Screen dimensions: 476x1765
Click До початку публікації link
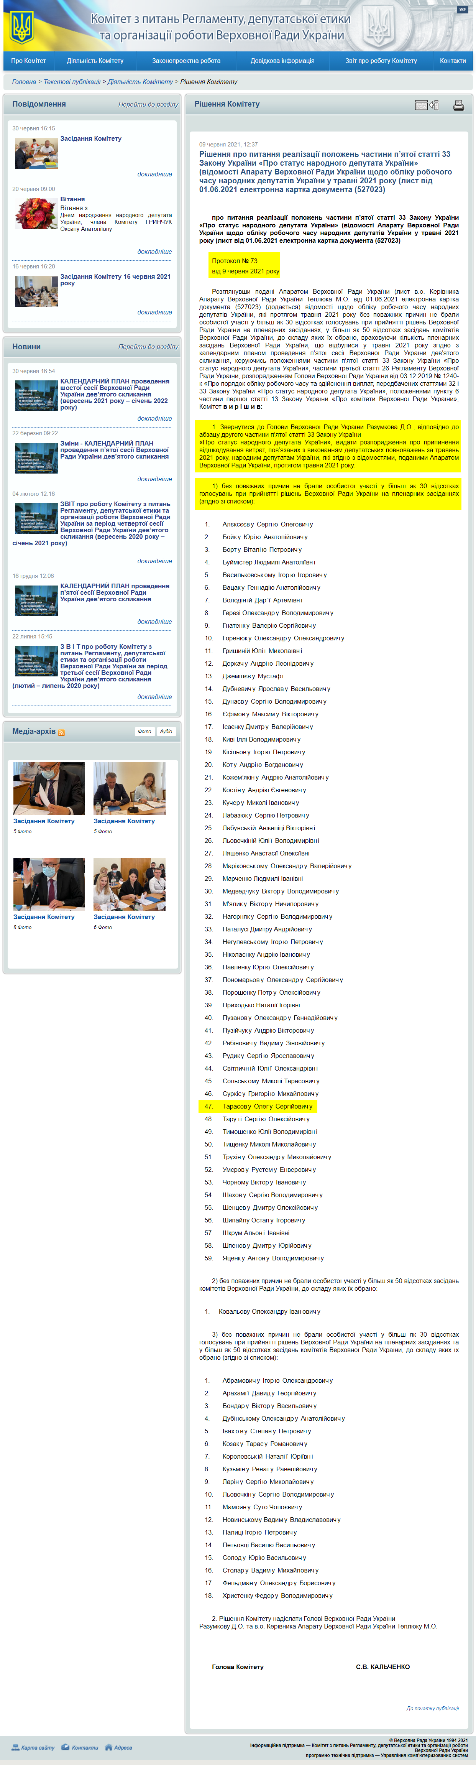[x=433, y=1708]
